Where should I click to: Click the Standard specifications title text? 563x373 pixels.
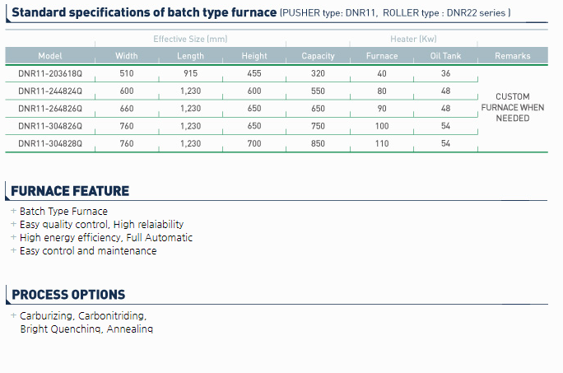[x=144, y=12]
